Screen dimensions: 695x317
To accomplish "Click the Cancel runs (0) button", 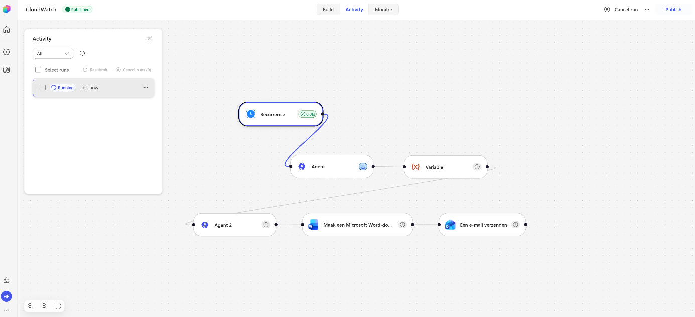I will [133, 70].
